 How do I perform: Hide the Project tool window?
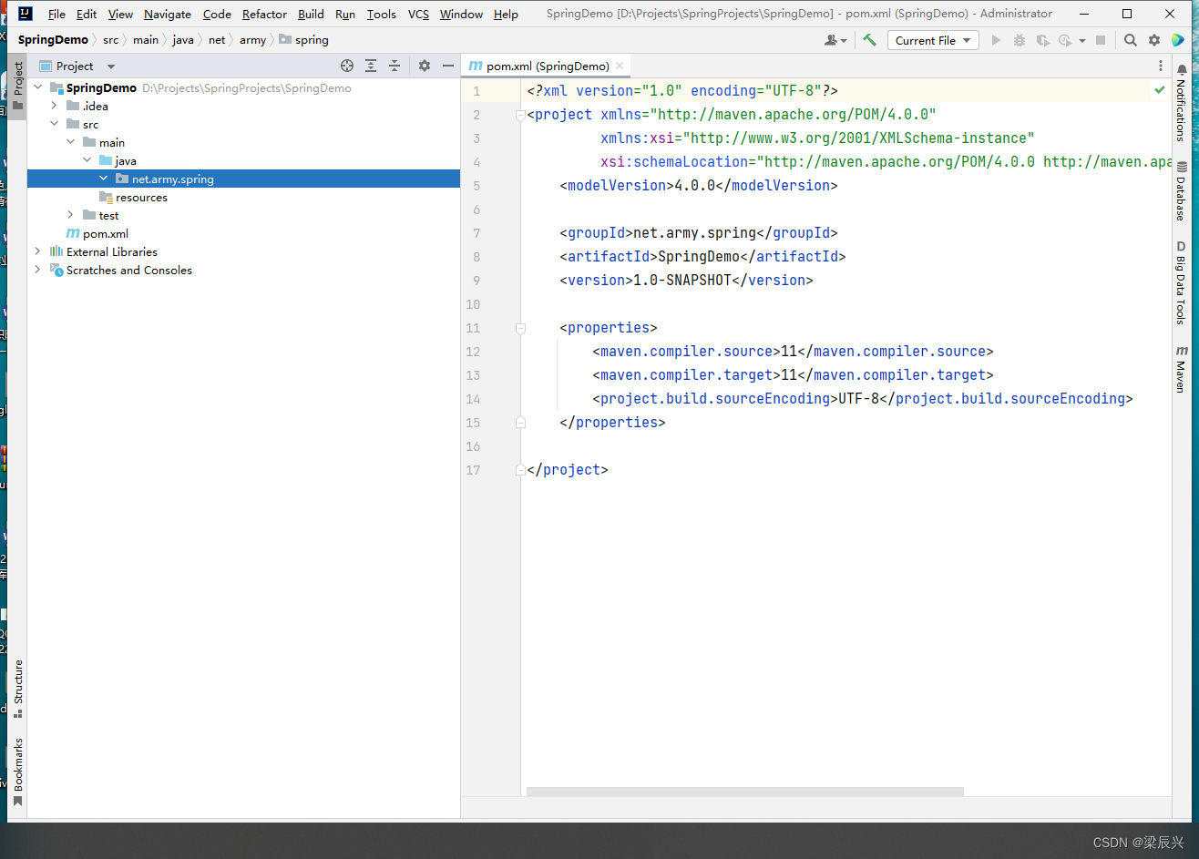(447, 66)
